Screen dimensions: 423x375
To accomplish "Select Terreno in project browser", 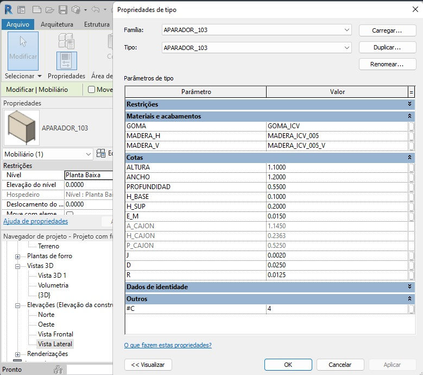I will point(48,246).
